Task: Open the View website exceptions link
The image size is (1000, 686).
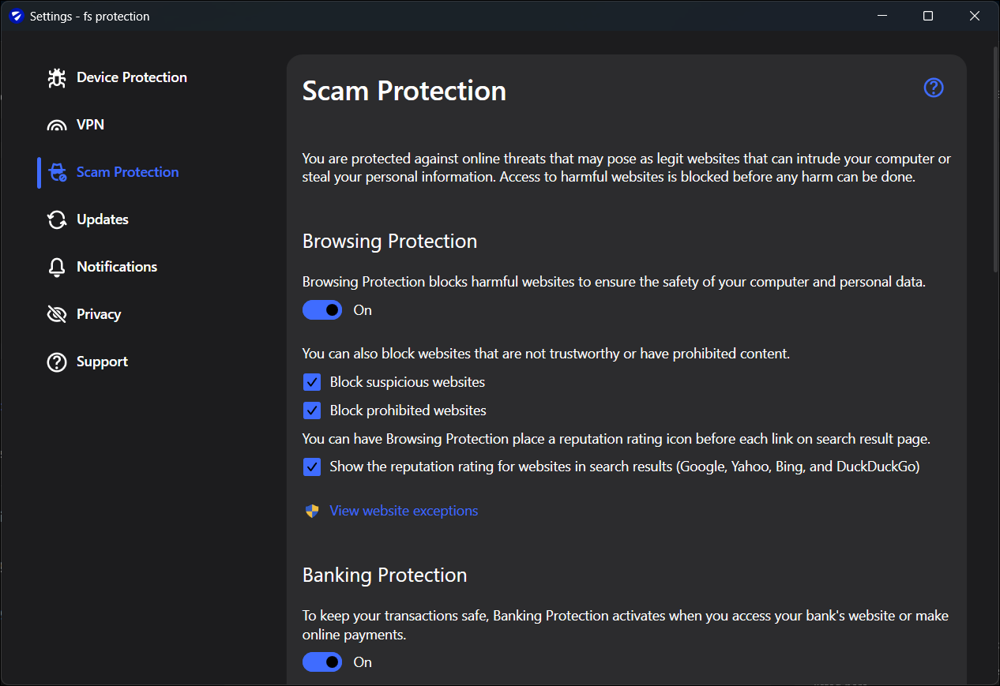Action: [x=404, y=511]
